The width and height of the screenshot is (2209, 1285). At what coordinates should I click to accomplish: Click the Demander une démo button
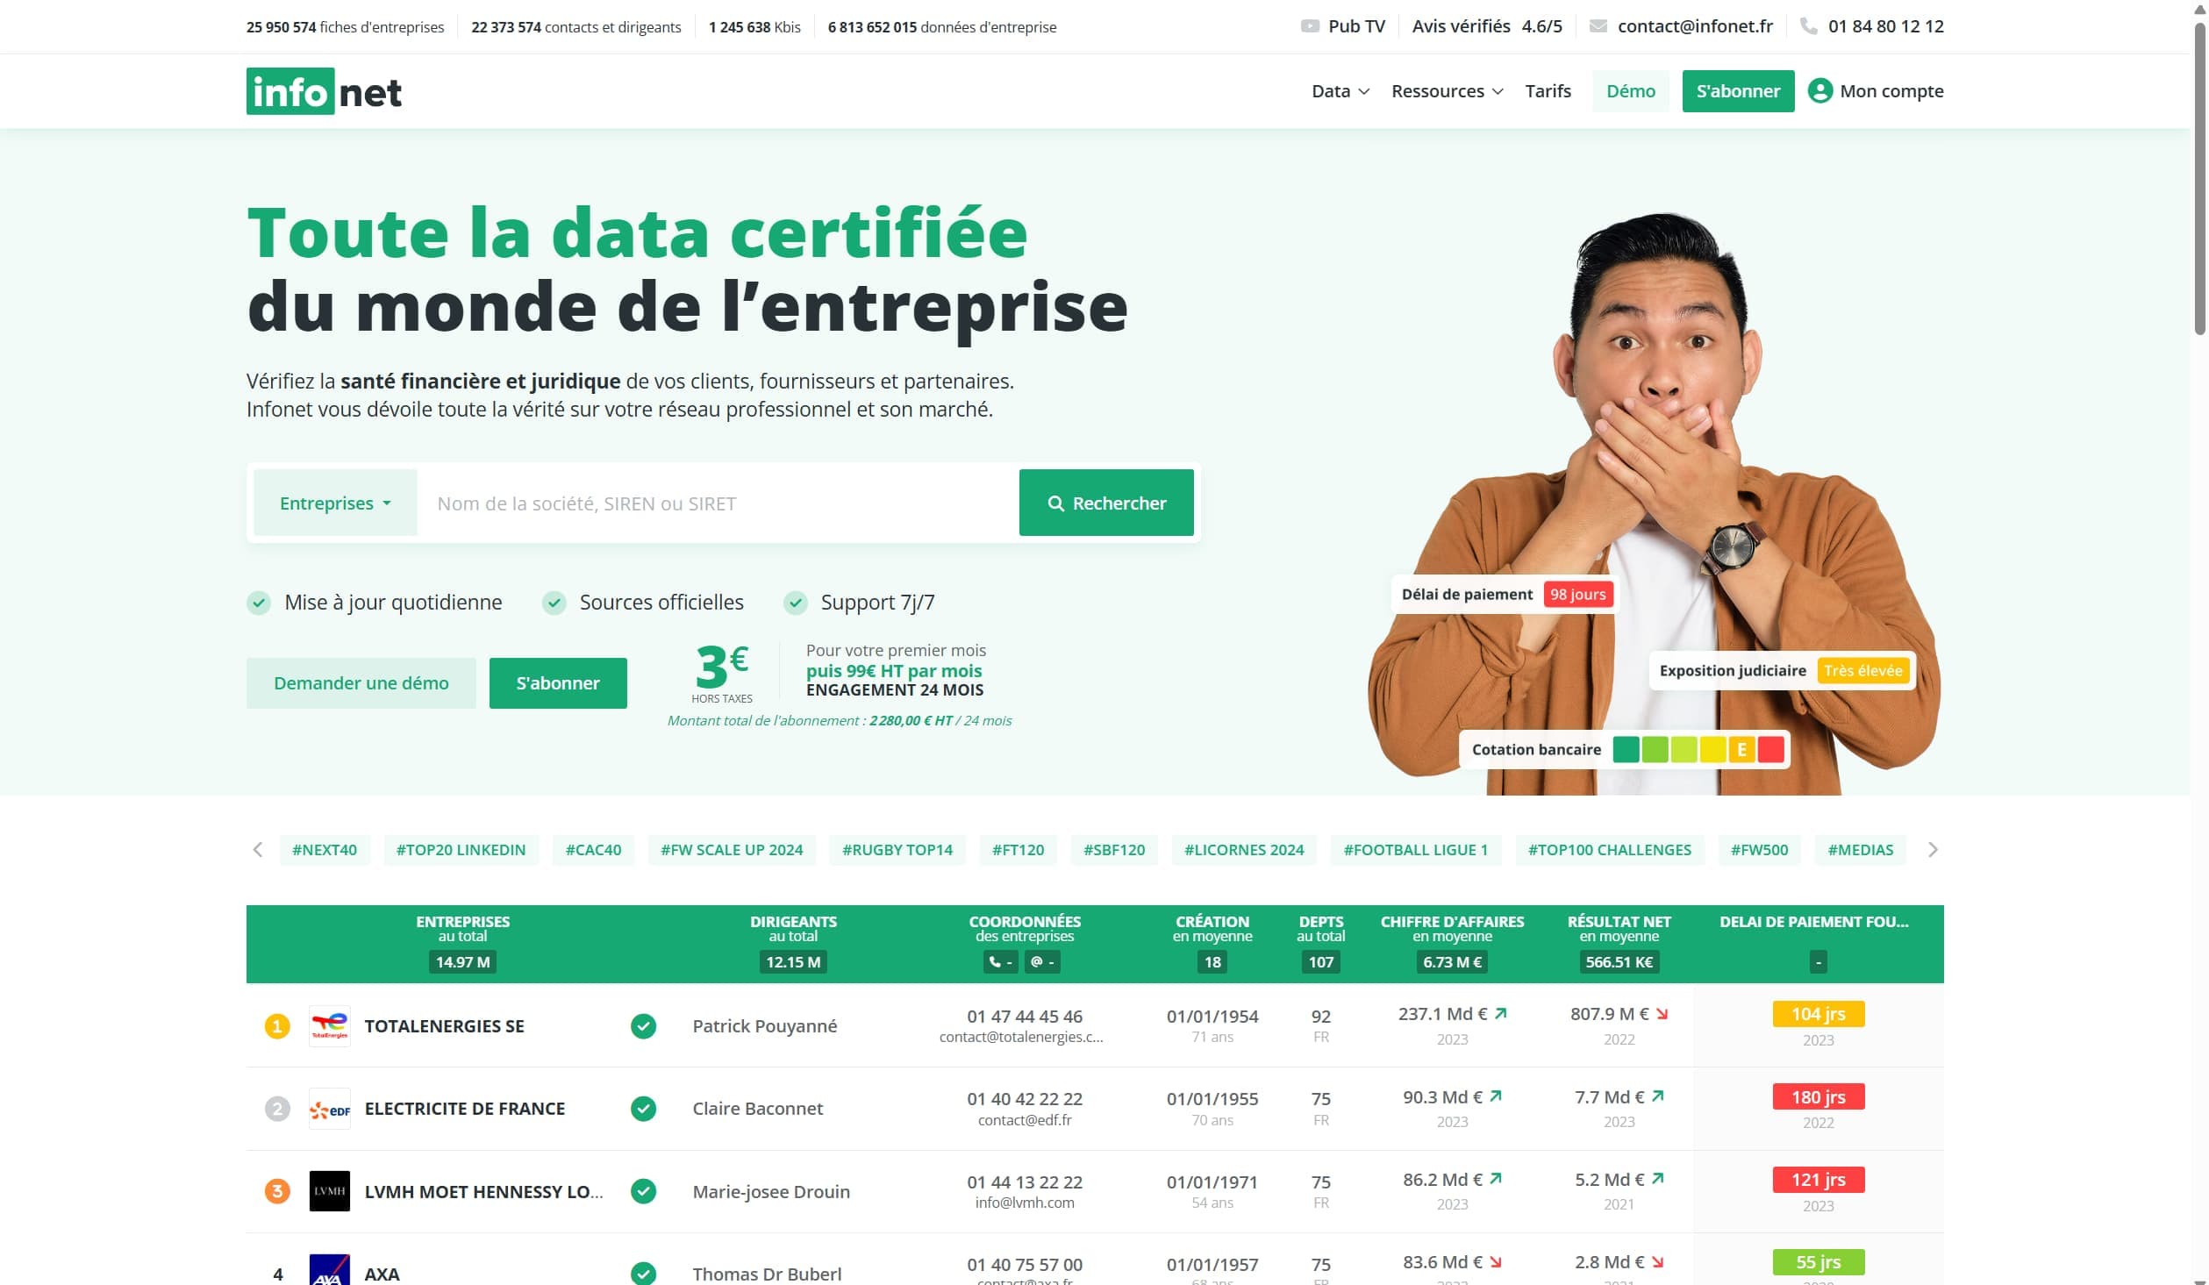(x=361, y=683)
